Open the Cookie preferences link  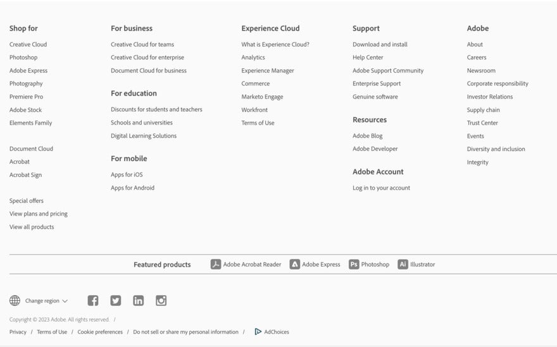coord(100,332)
